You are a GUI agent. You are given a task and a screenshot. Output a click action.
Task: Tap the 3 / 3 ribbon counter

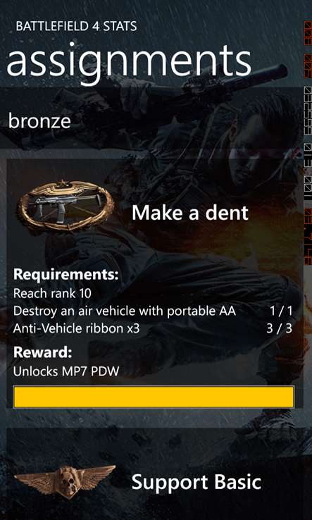click(280, 328)
